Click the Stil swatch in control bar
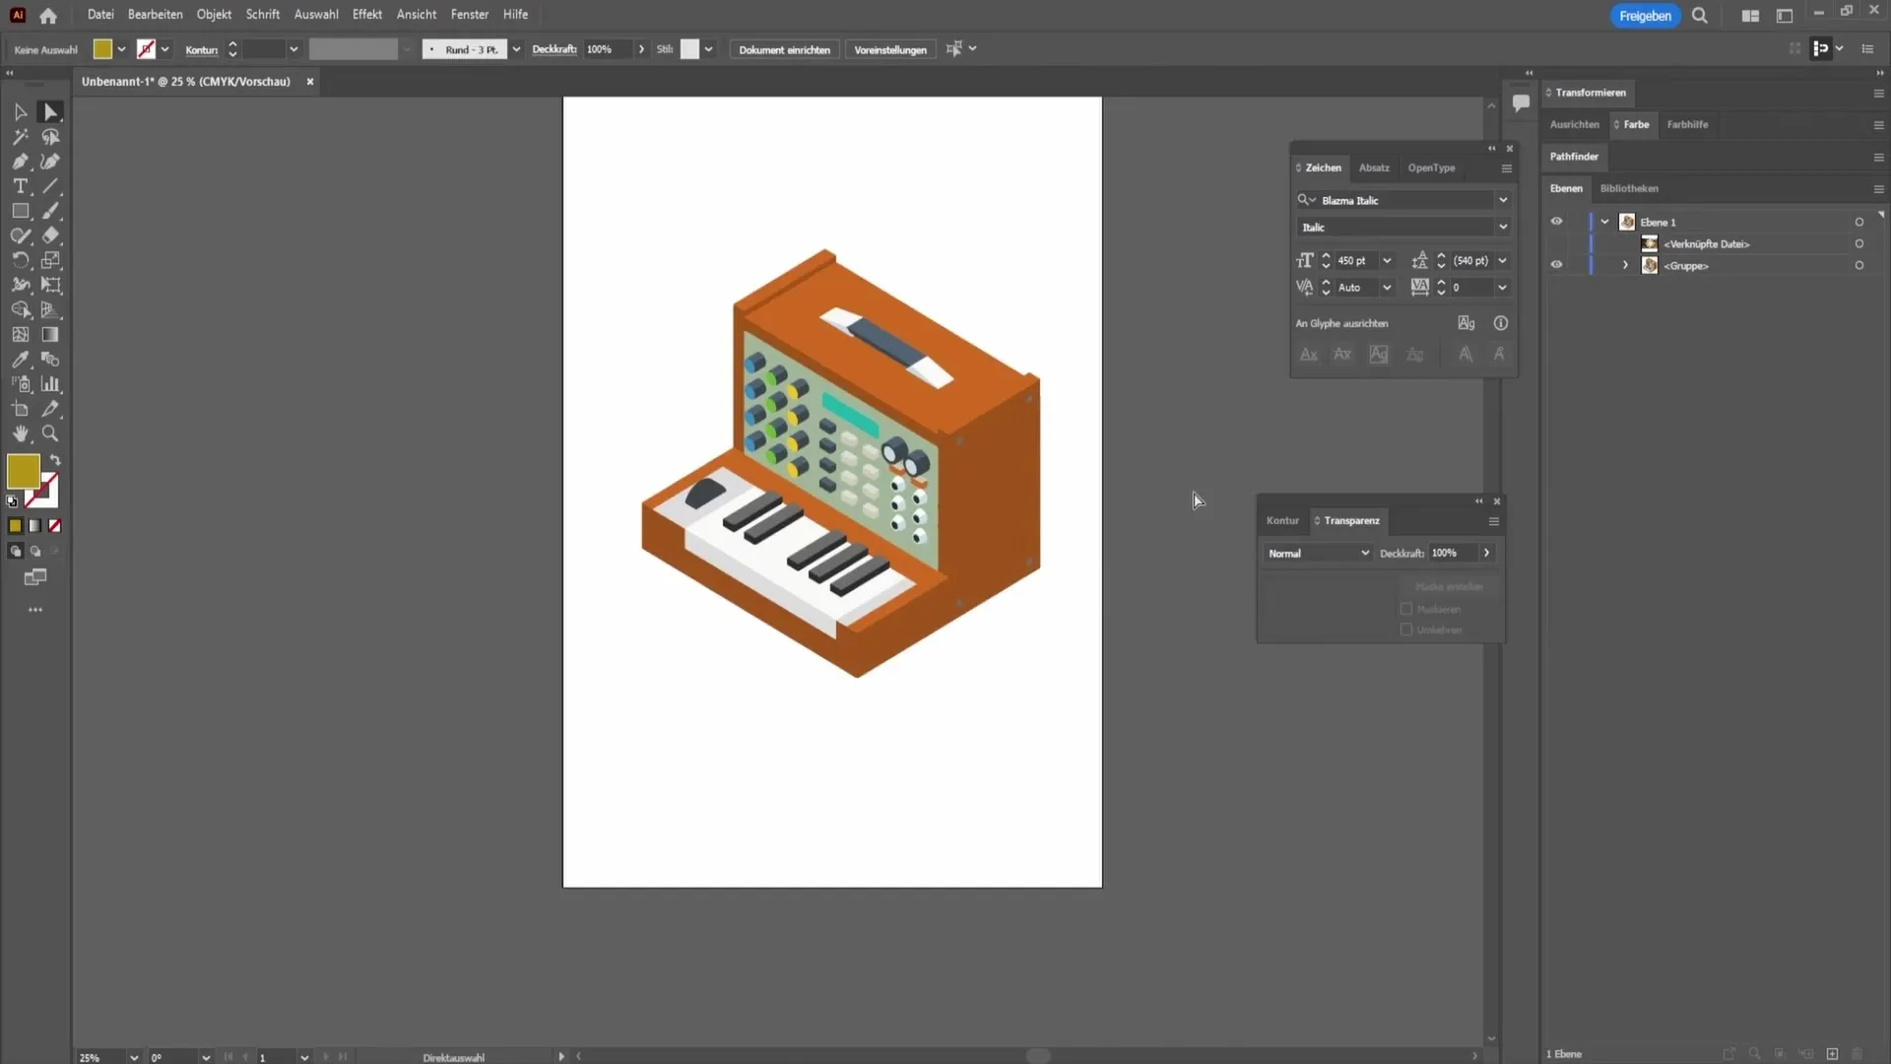1891x1064 pixels. pyautogui.click(x=689, y=49)
